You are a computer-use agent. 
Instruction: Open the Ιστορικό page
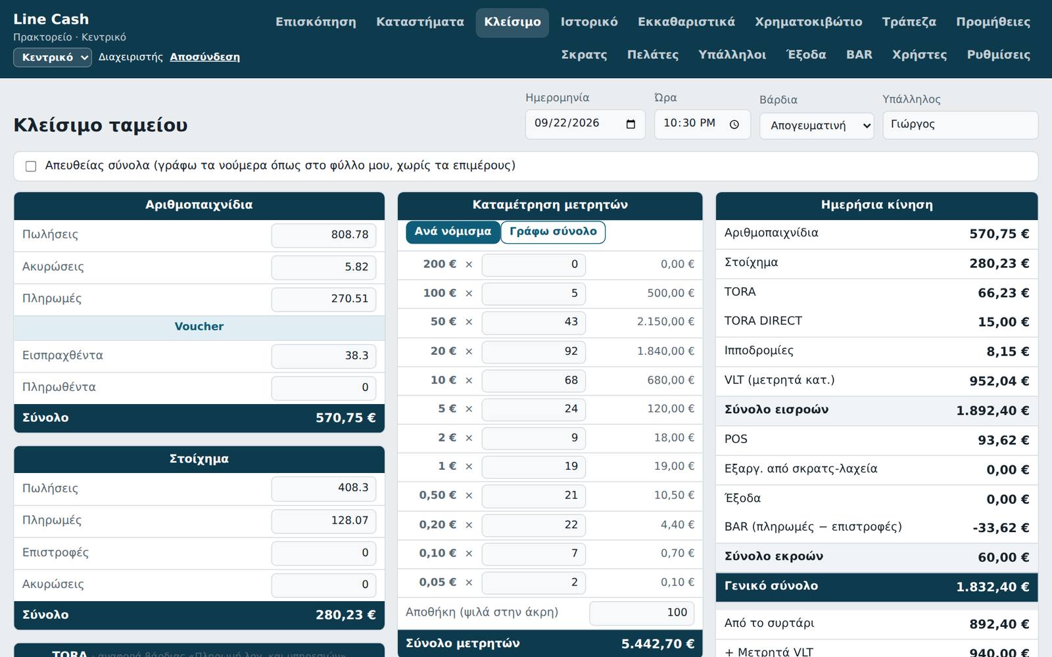(589, 22)
